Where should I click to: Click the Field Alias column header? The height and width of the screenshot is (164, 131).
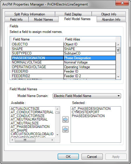click(x=90, y=39)
